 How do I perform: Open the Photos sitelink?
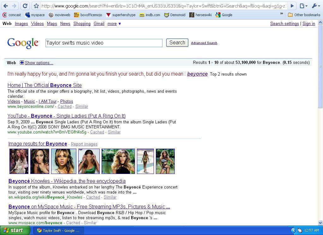pyautogui.click(x=67, y=102)
